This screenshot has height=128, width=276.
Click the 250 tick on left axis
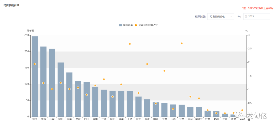(x=27, y=35)
